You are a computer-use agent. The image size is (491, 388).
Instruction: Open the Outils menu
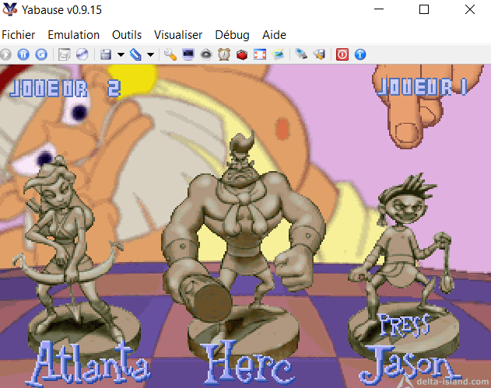(x=127, y=35)
